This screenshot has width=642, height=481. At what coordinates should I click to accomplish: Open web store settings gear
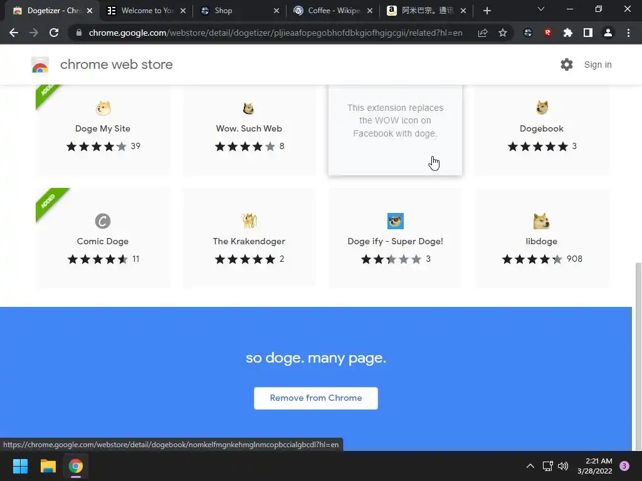click(x=567, y=65)
